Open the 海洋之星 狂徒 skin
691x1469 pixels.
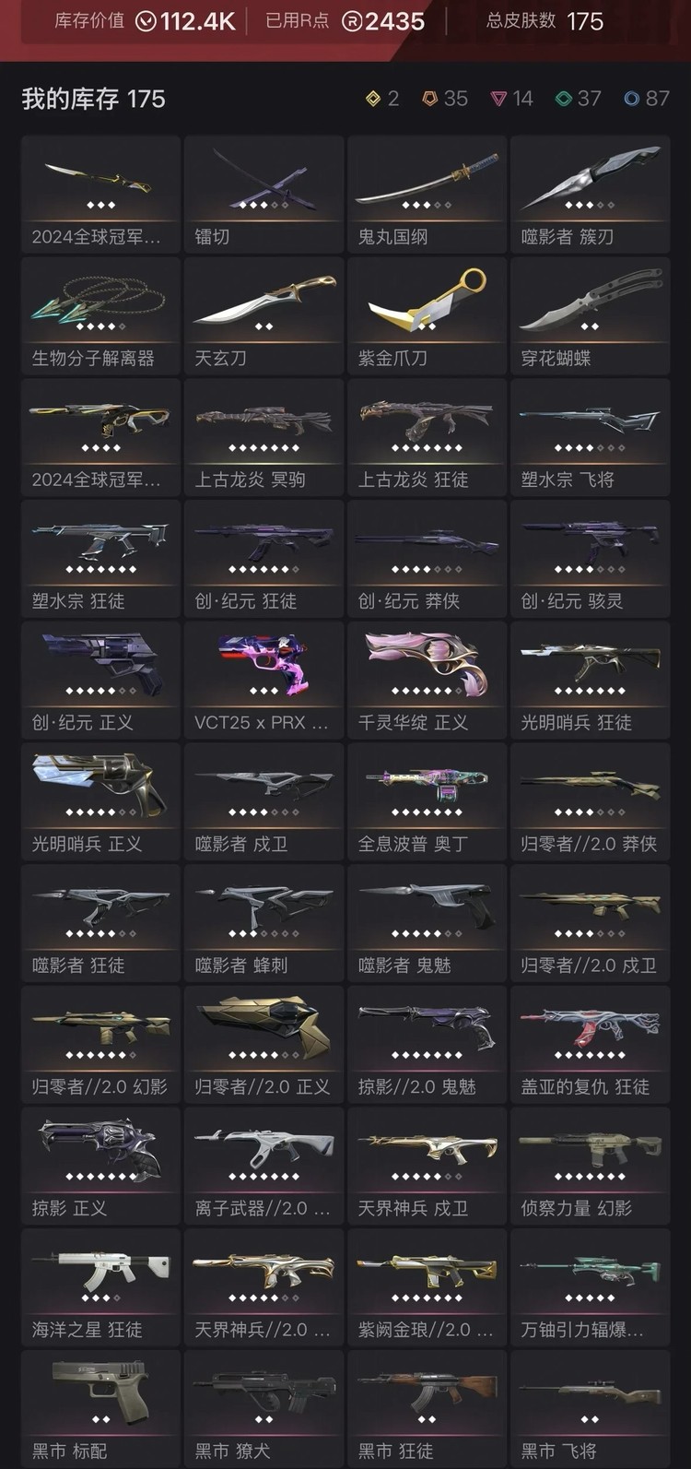101,1288
